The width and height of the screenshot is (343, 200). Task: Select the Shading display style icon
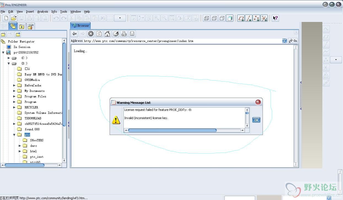[x=229, y=18]
